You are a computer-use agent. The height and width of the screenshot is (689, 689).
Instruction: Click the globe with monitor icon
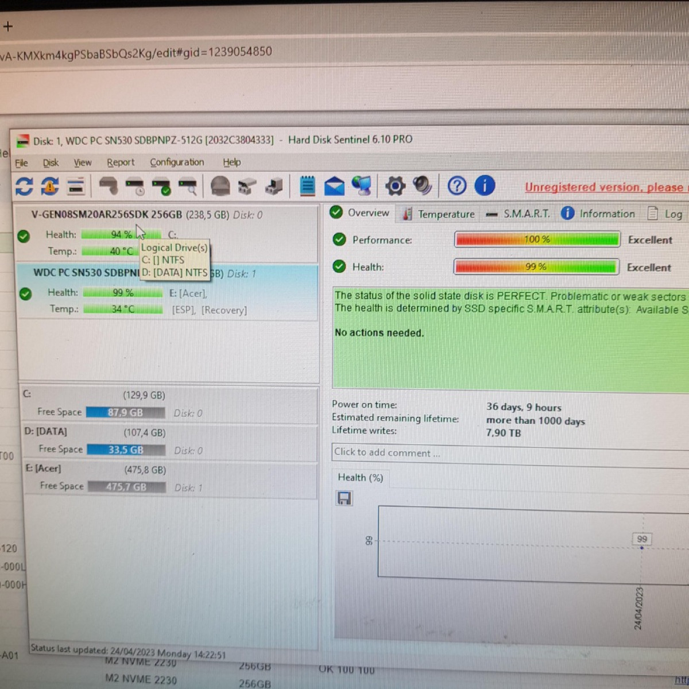click(x=362, y=185)
